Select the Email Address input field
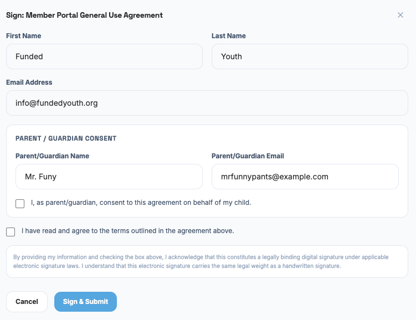Screen dimensions: 416x320 pyautogui.click(x=207, y=103)
